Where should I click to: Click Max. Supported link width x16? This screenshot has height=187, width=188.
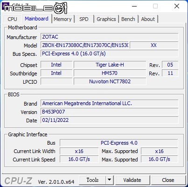[x=160, y=151]
